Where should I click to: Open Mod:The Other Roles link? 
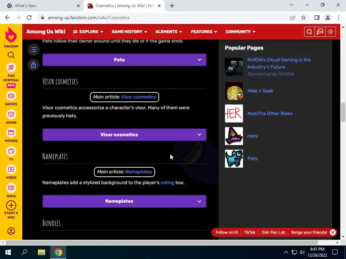pyautogui.click(x=270, y=113)
